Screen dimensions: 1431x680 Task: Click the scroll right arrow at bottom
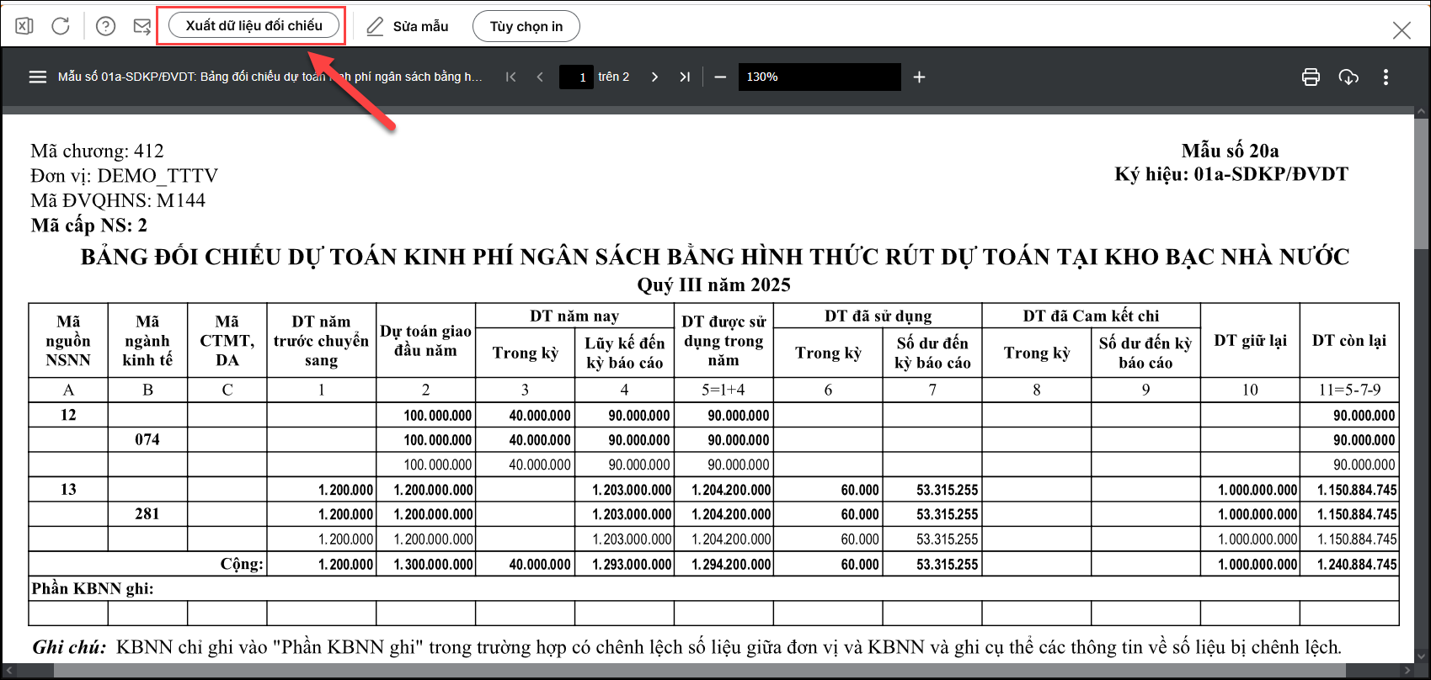click(1407, 671)
